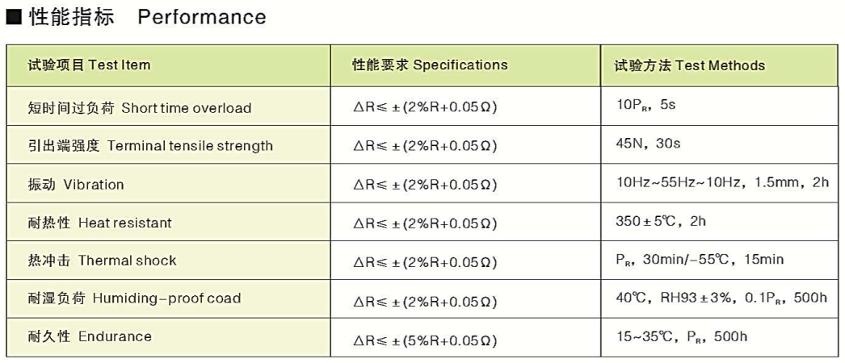Select the Vibration test item cell
Viewport: 845px width, 363px height.
pos(75,185)
